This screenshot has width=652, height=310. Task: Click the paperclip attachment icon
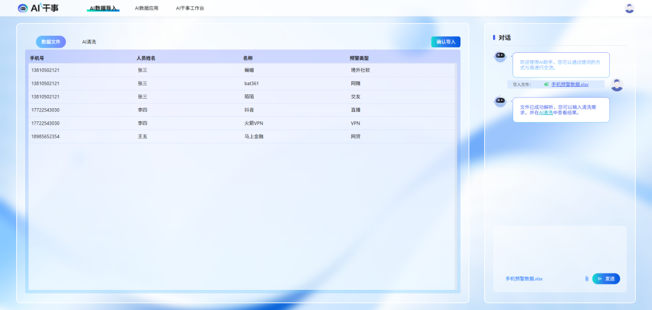[x=586, y=279]
